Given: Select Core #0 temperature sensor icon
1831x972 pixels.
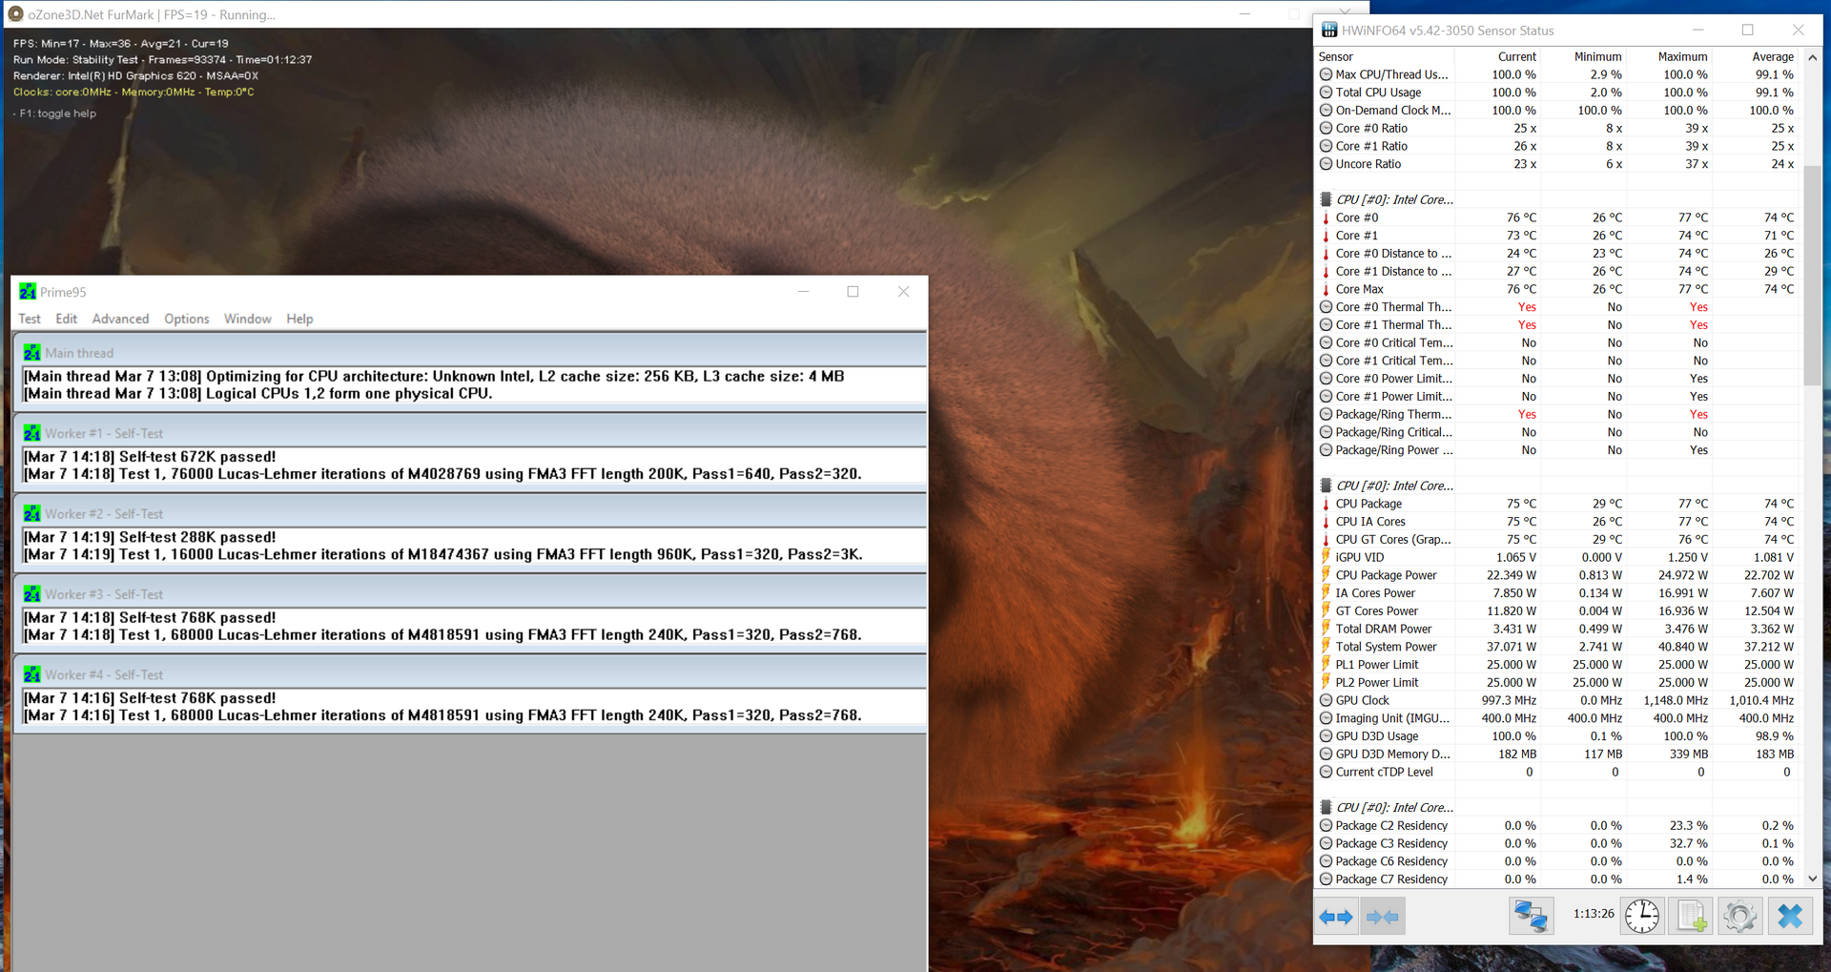Looking at the screenshot, I should [1326, 217].
